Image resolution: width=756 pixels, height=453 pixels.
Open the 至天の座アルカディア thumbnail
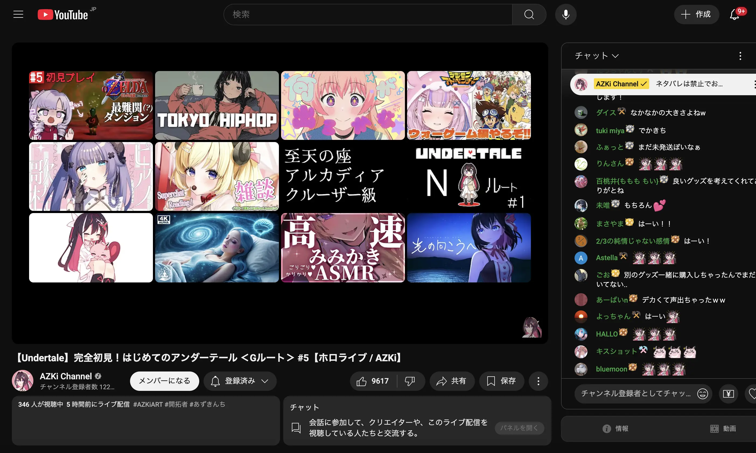coord(343,176)
